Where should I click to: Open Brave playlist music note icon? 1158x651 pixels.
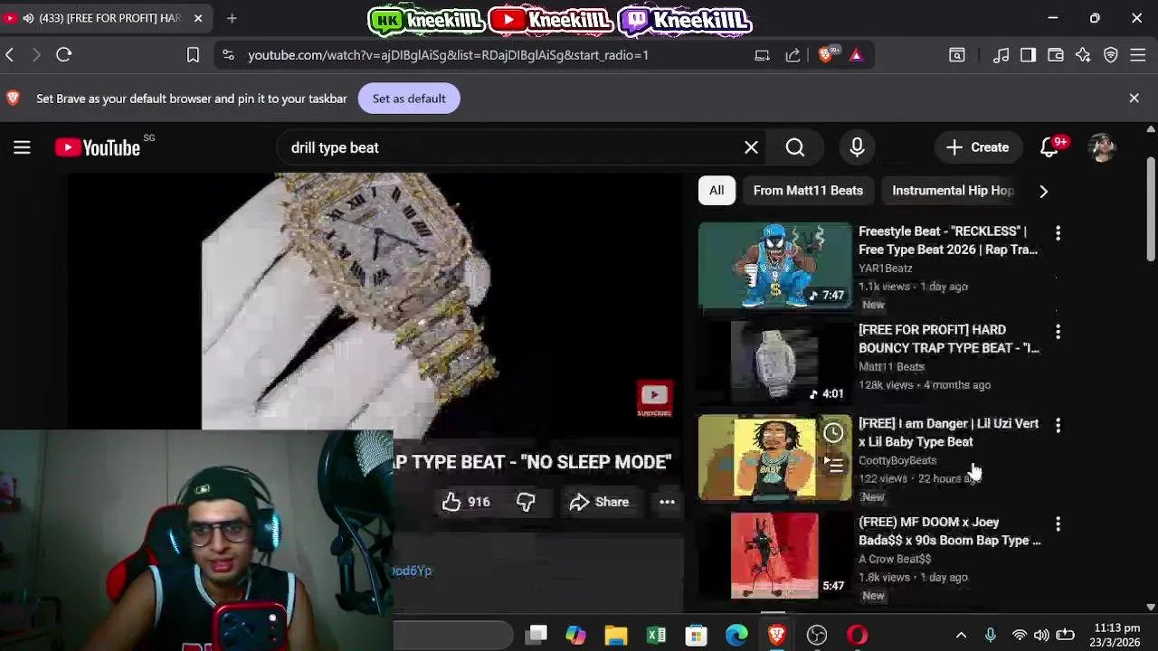[1001, 55]
